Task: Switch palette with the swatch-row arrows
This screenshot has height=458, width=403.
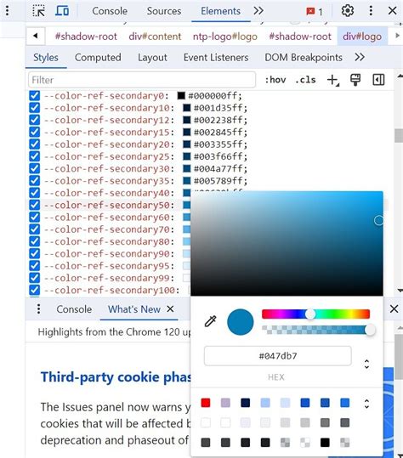Action: tap(366, 404)
